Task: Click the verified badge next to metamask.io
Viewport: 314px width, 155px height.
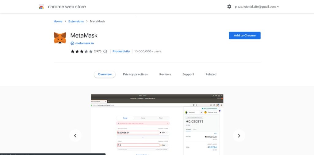Action: [x=72, y=43]
